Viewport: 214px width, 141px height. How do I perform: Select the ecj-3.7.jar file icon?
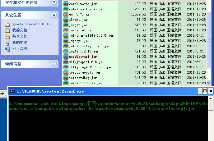click(66, 14)
